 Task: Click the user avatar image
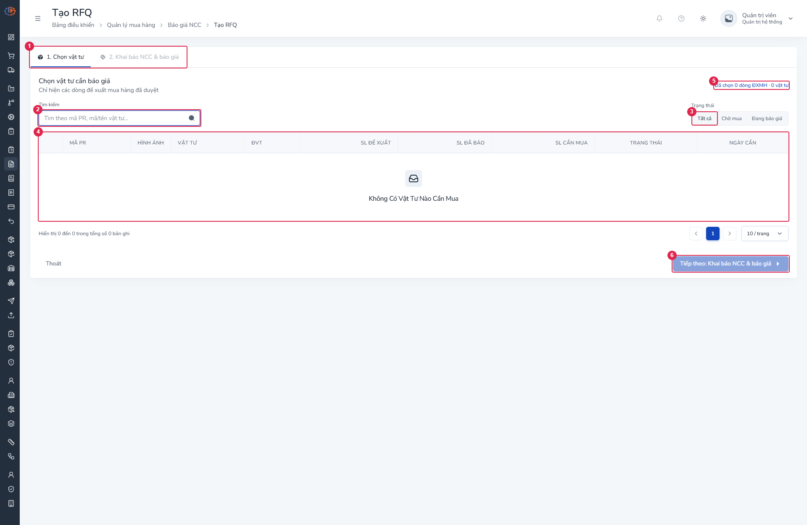[x=729, y=18]
